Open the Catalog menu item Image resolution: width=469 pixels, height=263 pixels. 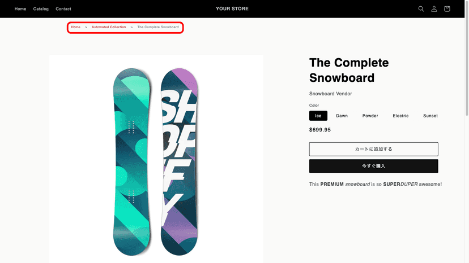click(x=41, y=9)
